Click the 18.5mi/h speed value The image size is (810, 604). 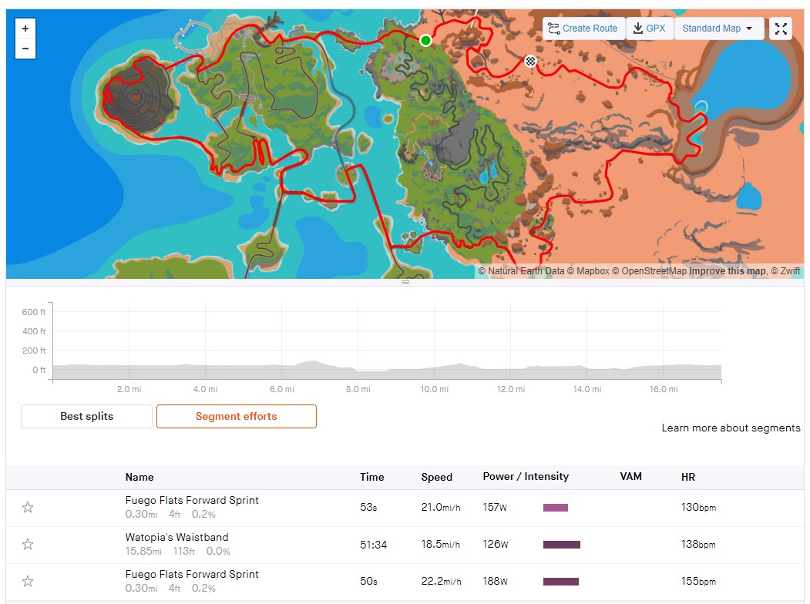click(441, 545)
